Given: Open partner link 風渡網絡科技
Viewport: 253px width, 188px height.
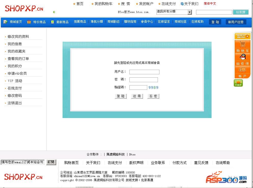Looking at the screenshot, I should (115, 154).
